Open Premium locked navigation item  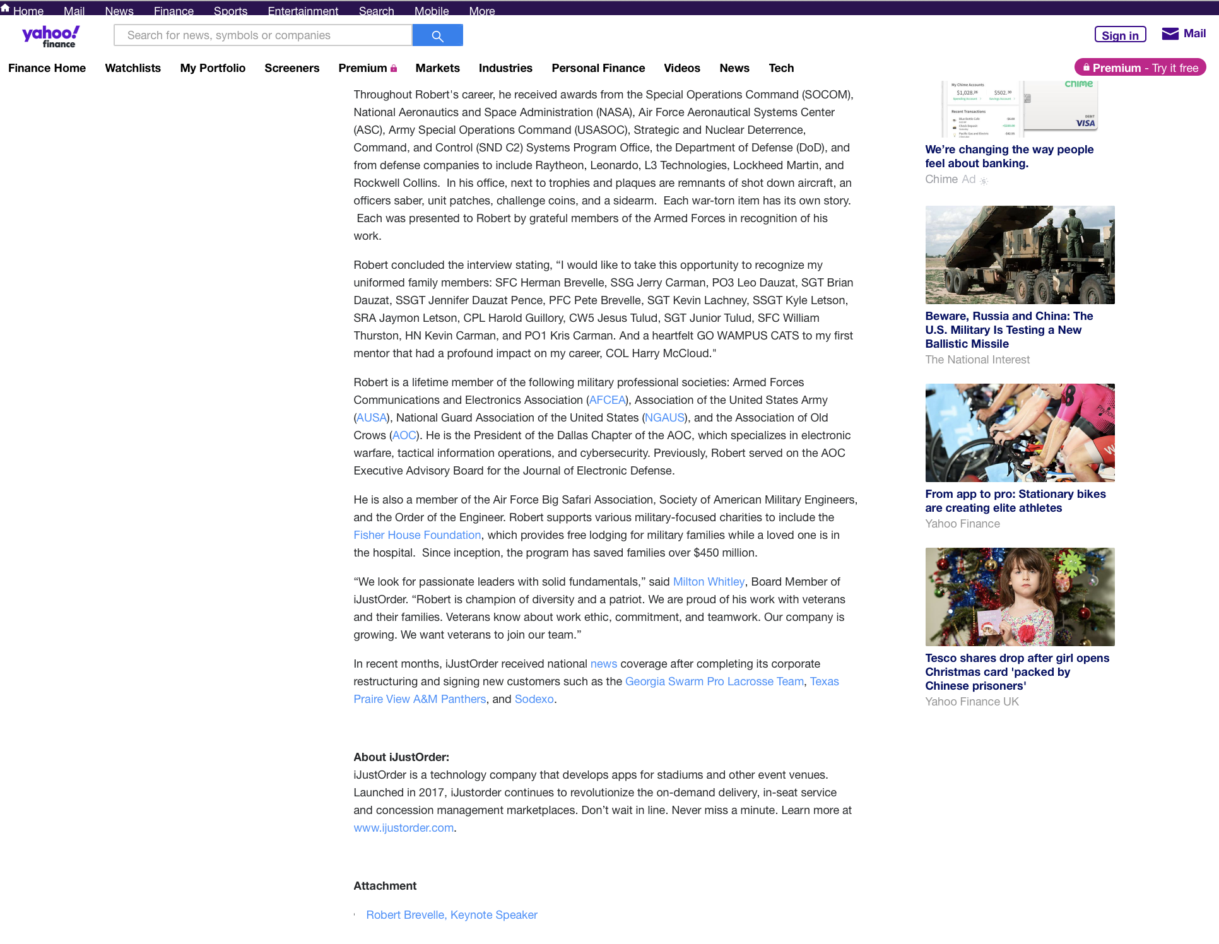368,68
